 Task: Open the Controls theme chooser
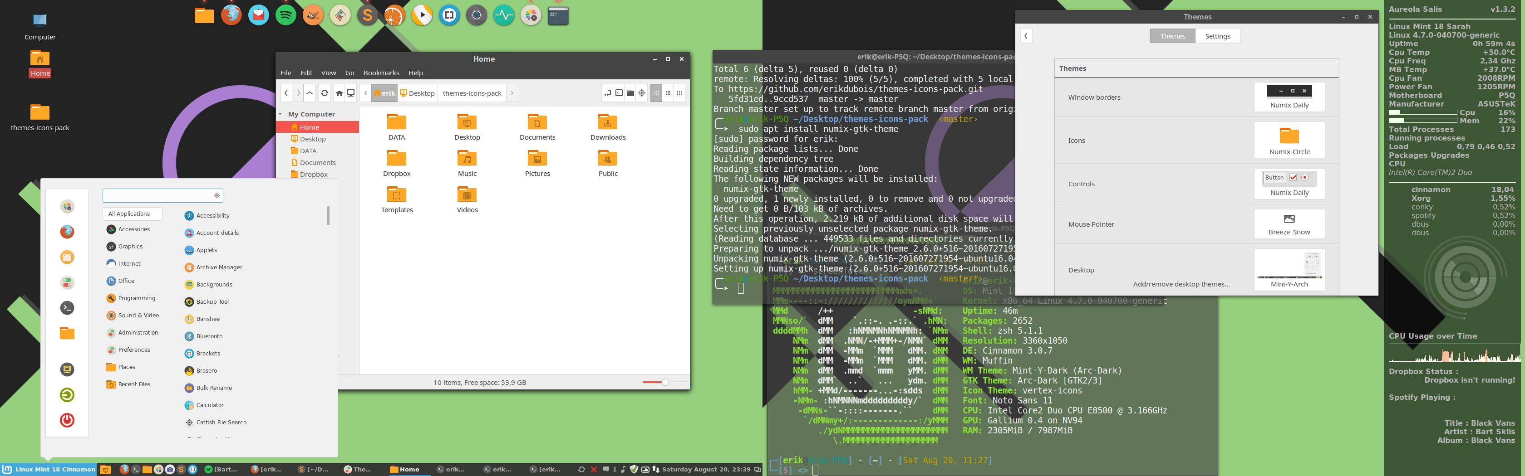click(x=1289, y=184)
